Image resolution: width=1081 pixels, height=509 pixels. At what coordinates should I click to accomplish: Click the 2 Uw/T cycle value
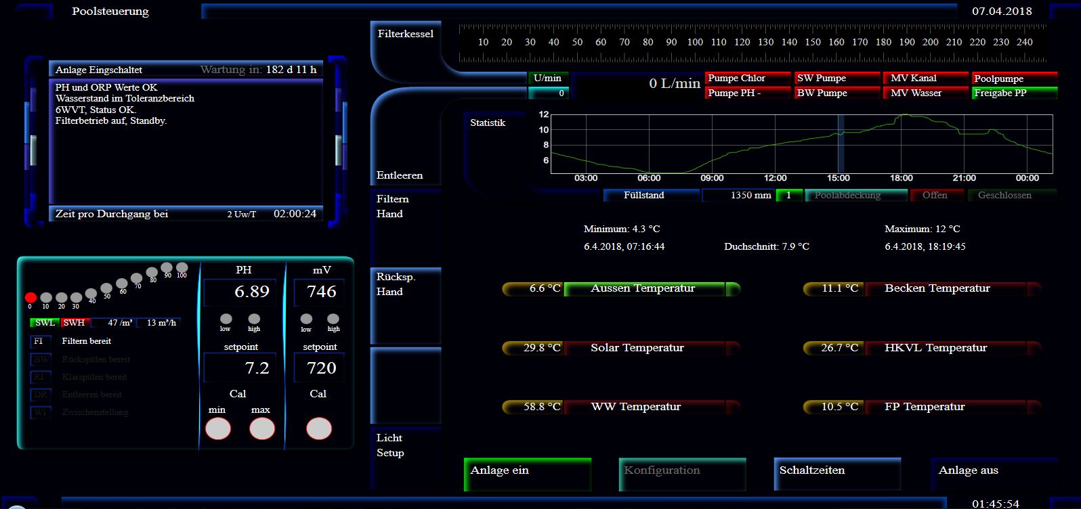(x=242, y=215)
